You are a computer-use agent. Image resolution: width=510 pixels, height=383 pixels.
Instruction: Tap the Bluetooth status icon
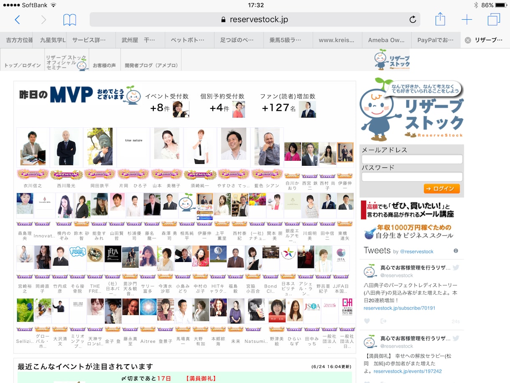tap(476, 5)
